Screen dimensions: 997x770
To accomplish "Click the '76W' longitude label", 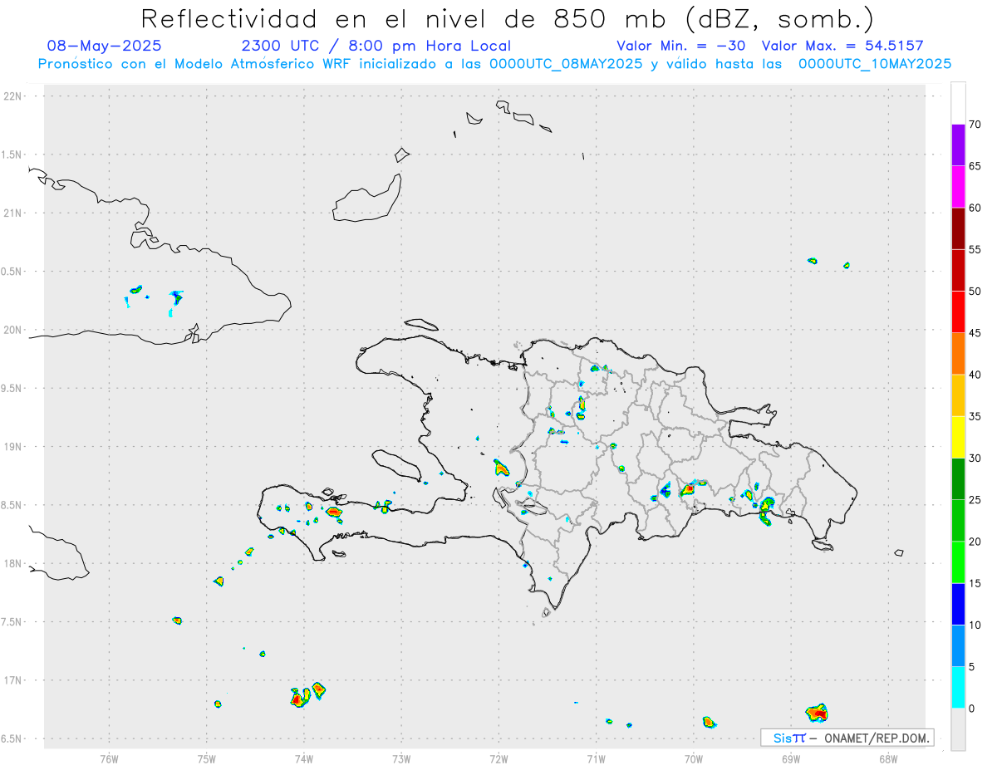I will click(x=109, y=758).
